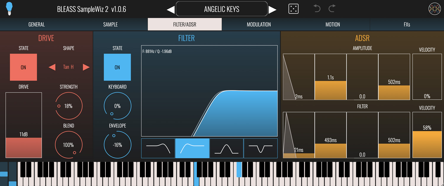Select the band-pass filter shape icon

[226, 148]
